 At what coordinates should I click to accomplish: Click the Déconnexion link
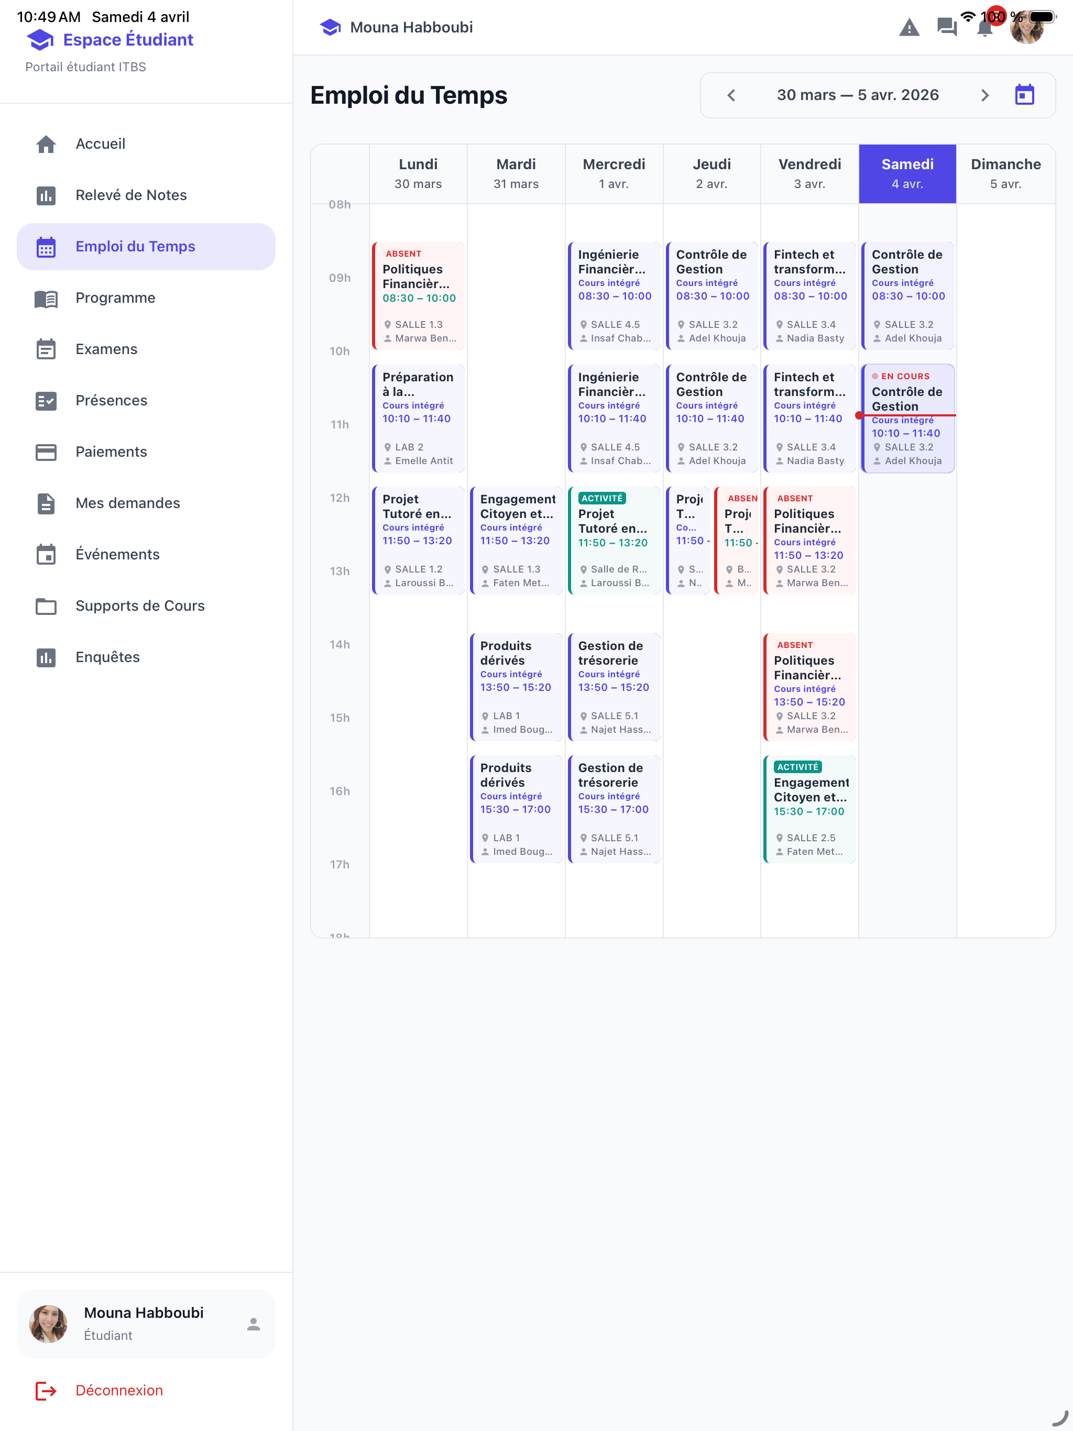(x=119, y=1390)
